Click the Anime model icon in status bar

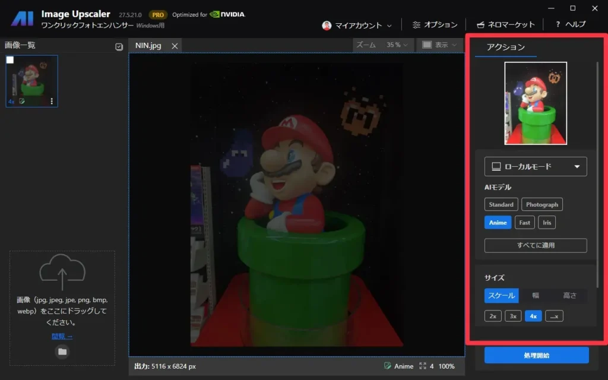click(388, 366)
